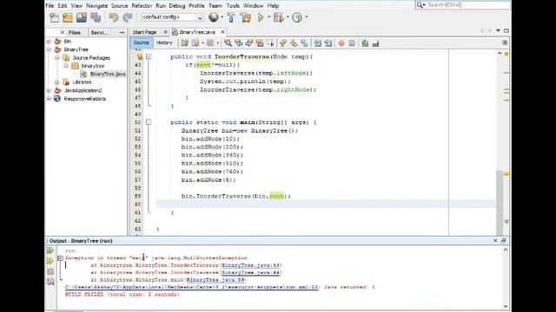The width and height of the screenshot is (556, 312).
Task: Open the File menu
Action: (x=50, y=6)
